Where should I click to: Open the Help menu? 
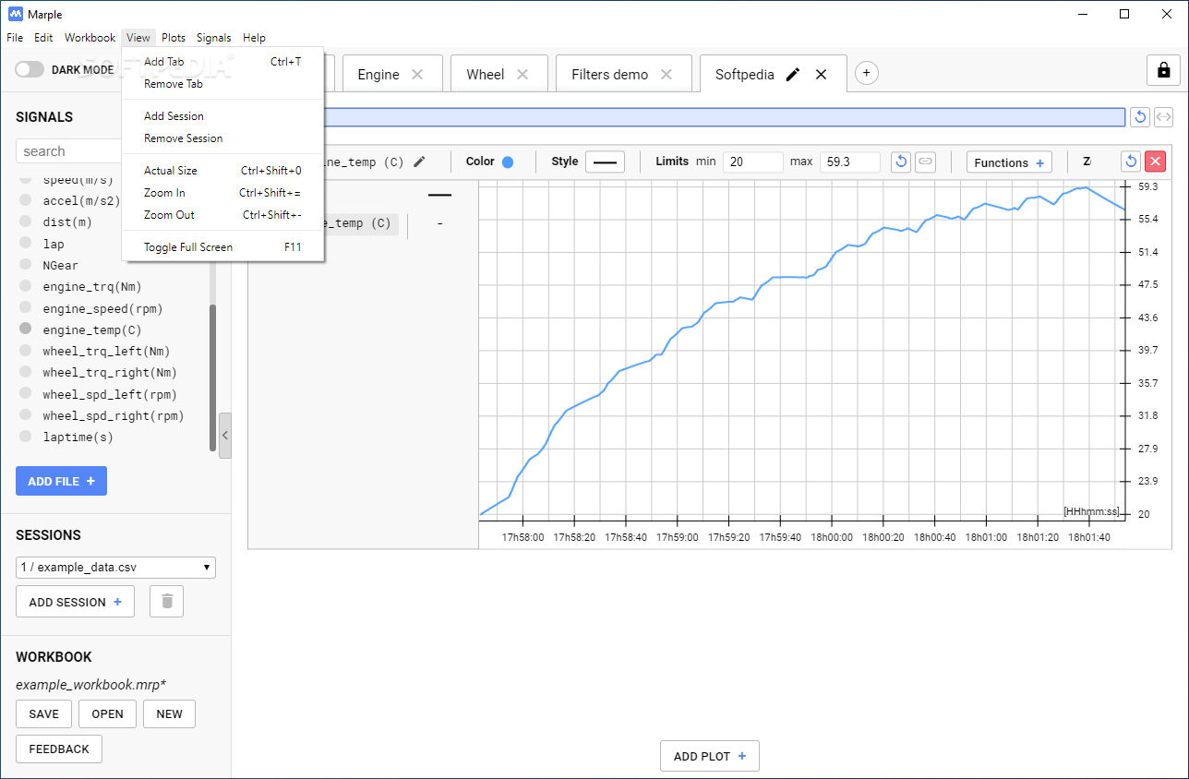coord(255,38)
